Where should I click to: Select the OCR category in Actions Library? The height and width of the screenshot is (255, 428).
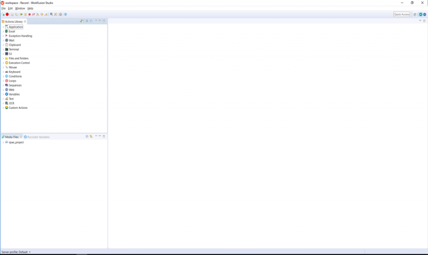(11, 103)
